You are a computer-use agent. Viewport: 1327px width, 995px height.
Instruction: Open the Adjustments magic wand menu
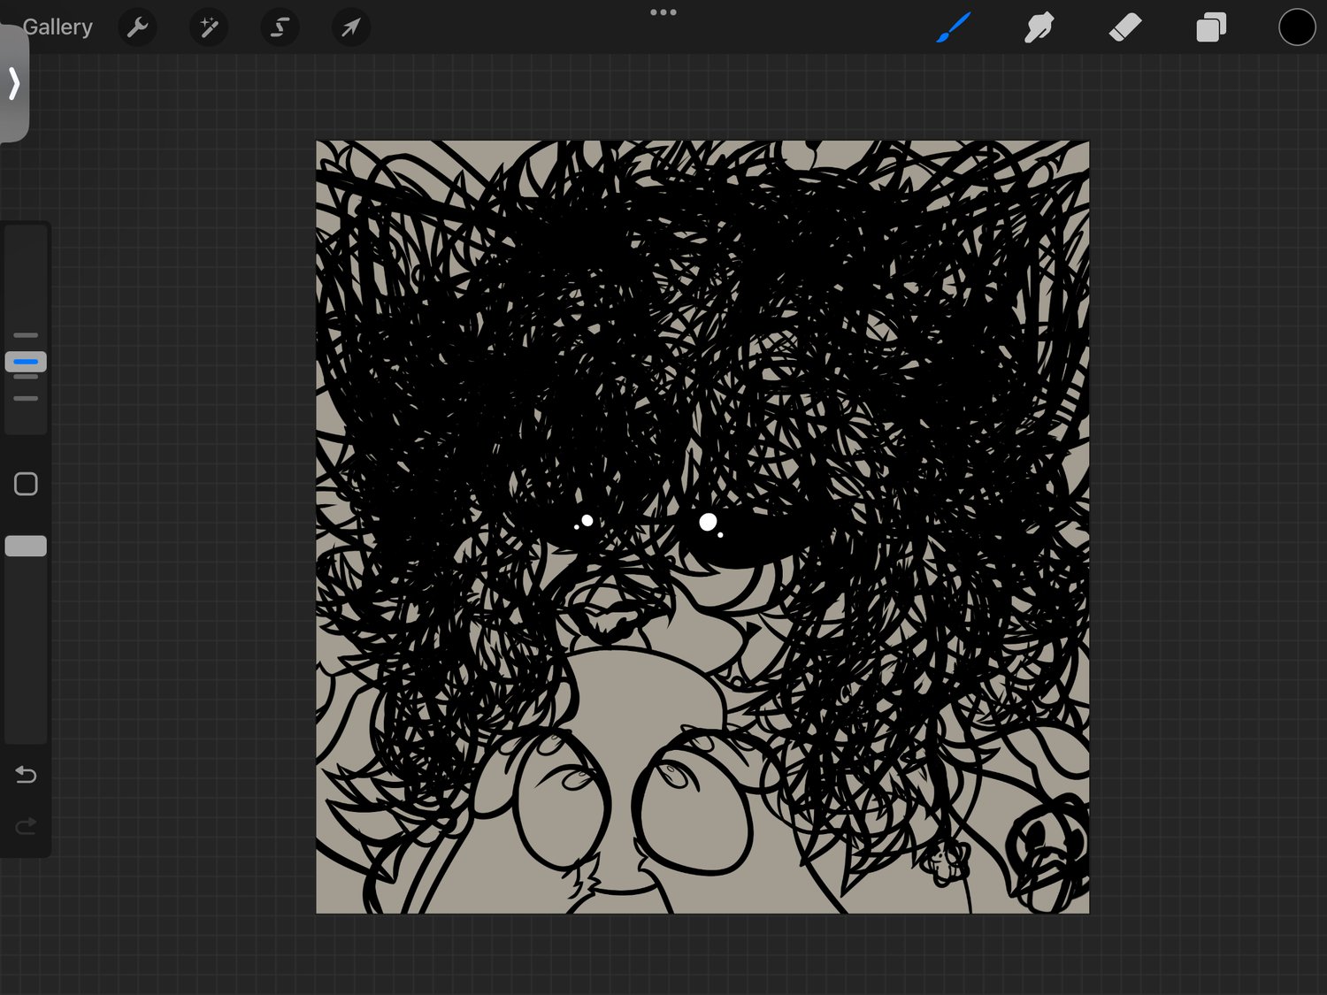tap(209, 27)
